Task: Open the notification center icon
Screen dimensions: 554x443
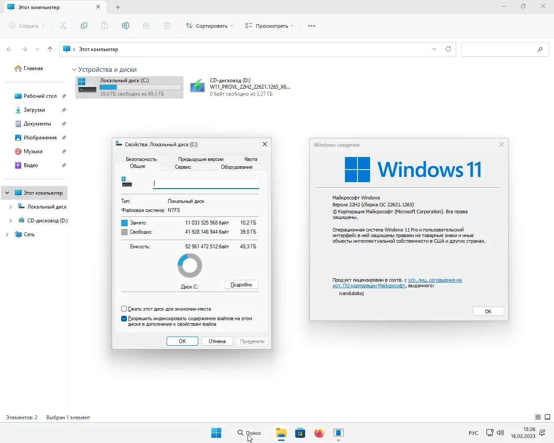Action: 542,433
